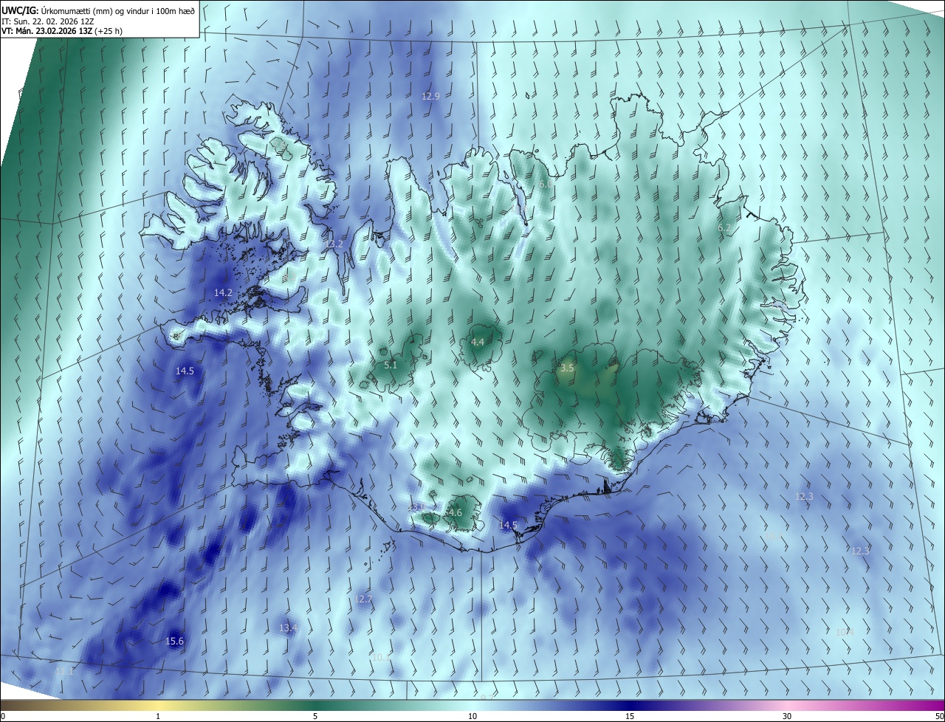Click the 13.4 value label on the map
This screenshot has height=722, width=945.
[288, 628]
